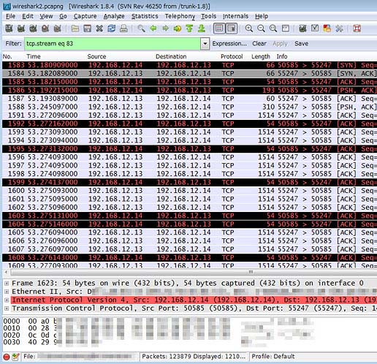Clear the display filter
The width and height of the screenshot is (377, 364).
point(259,44)
